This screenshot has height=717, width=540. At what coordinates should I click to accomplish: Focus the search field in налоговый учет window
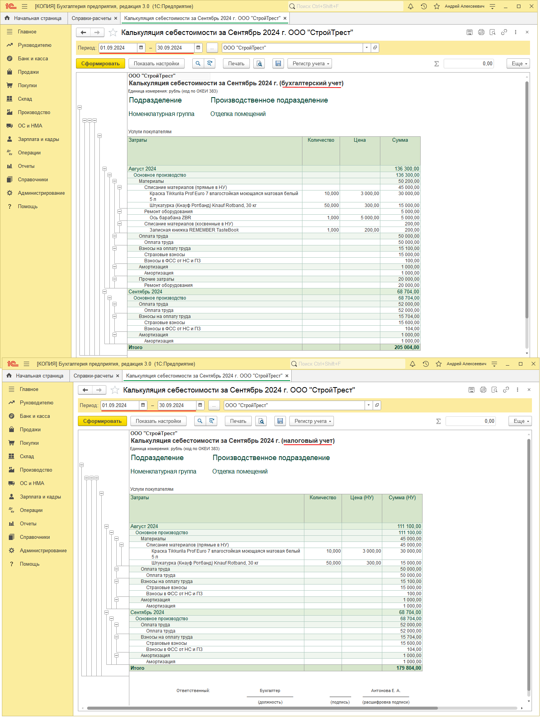click(348, 364)
